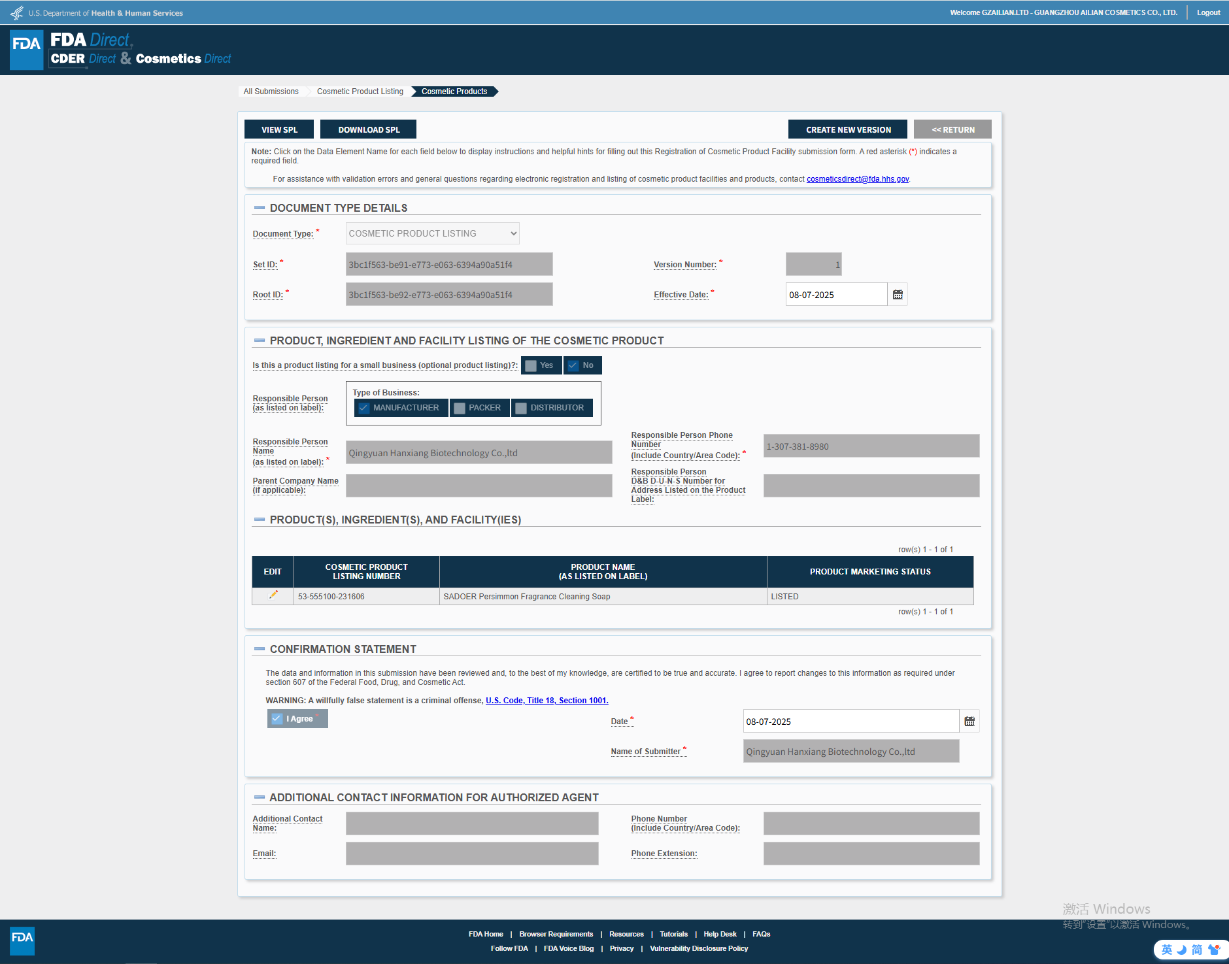This screenshot has height=964, width=1229.
Task: Click the View SPL button
Action: tap(279, 129)
